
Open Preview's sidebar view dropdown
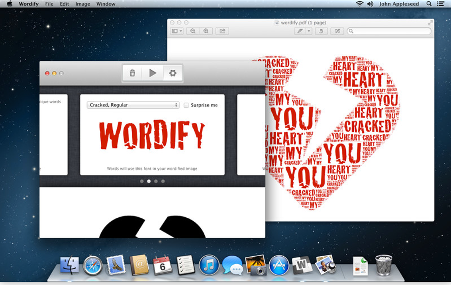click(x=176, y=31)
